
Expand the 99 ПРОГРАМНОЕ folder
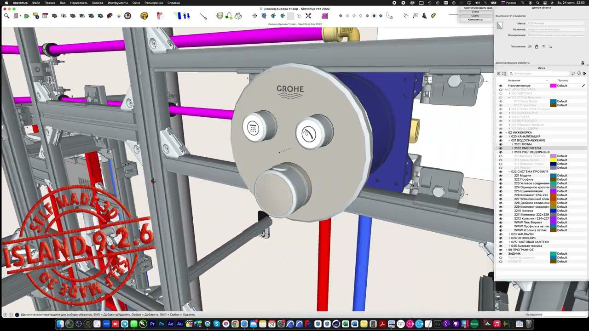click(506, 250)
